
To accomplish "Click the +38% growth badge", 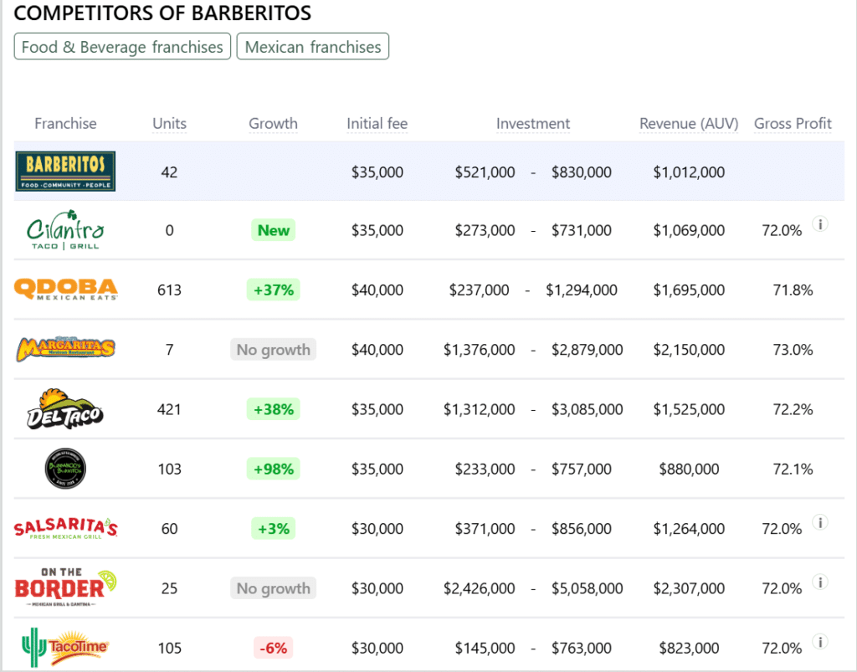I will pos(274,409).
